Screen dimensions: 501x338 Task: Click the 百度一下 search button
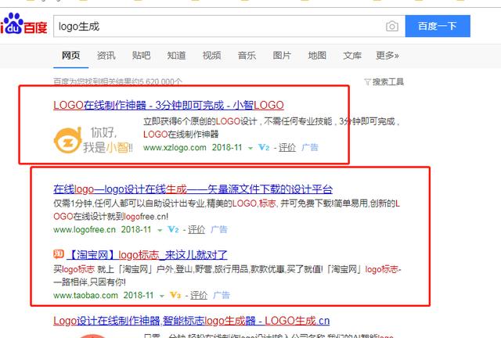click(438, 26)
